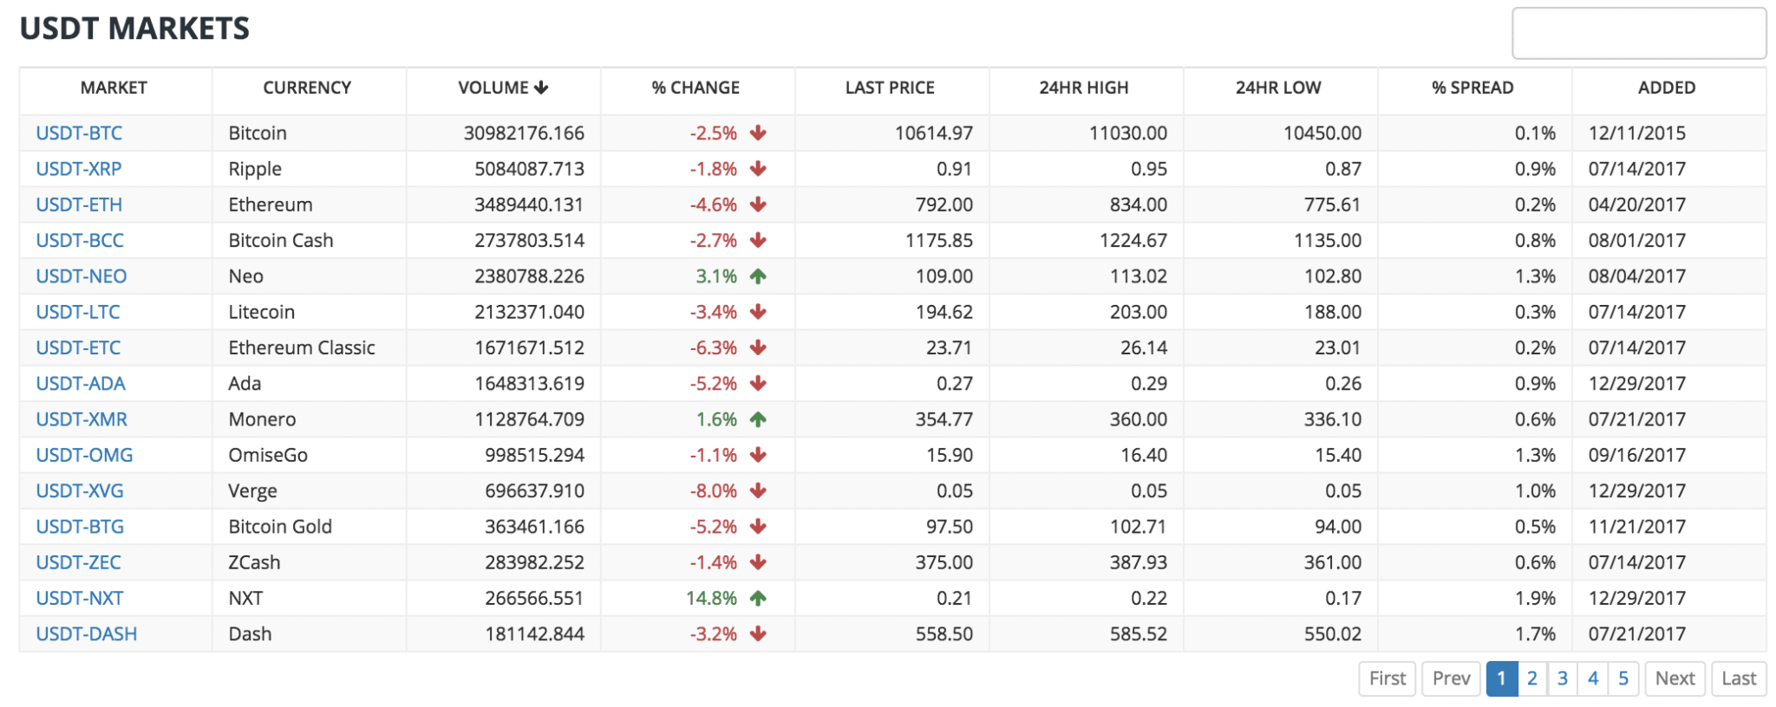Click OmiseGo added date 09/16/2017

(1637, 455)
